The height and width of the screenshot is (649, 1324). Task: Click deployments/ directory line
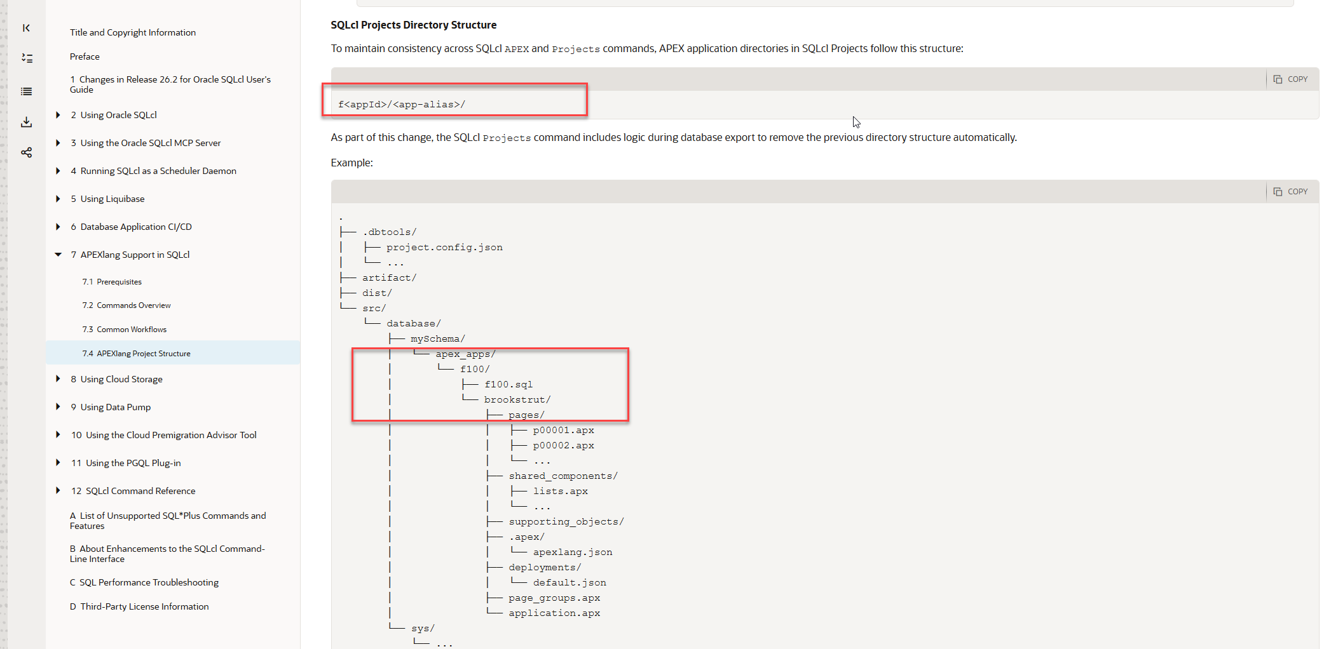point(545,567)
